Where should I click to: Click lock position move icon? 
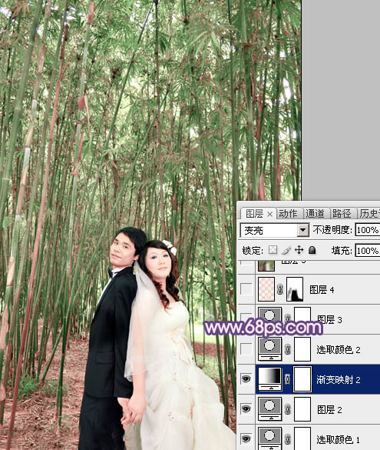pyautogui.click(x=299, y=250)
